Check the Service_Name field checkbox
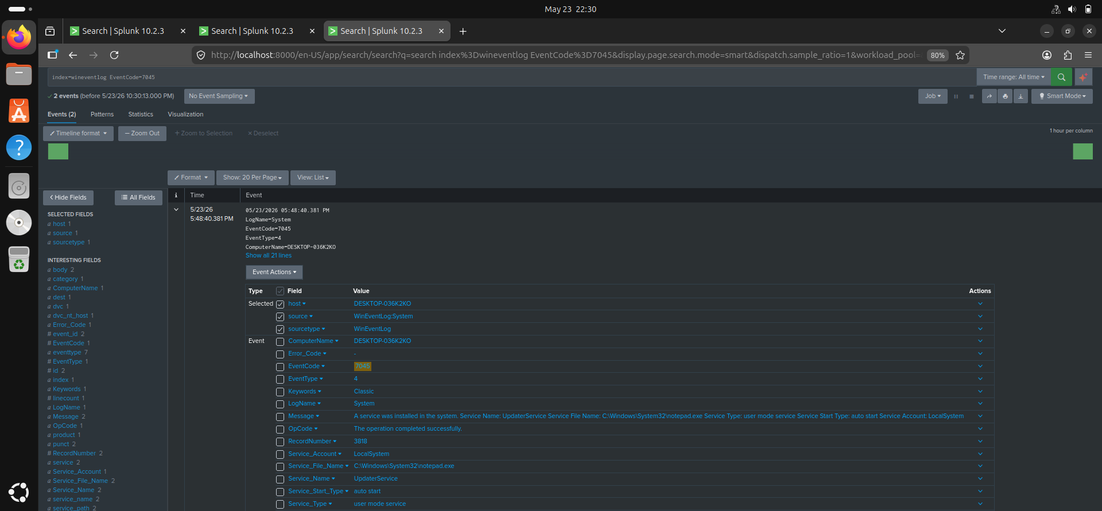The width and height of the screenshot is (1102, 511). (280, 479)
